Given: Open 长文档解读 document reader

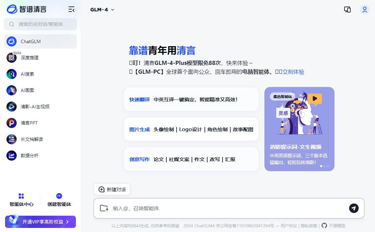Looking at the screenshot, I should click(32, 139).
